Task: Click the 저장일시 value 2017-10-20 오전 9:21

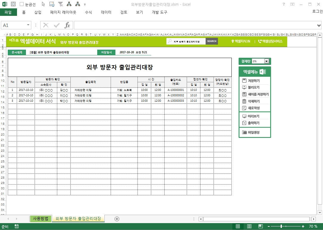Action: 133,52
